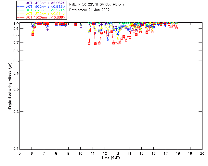Click the 0.3 y-axis tick label
The height and width of the screenshot is (166, 208).
point(16,89)
